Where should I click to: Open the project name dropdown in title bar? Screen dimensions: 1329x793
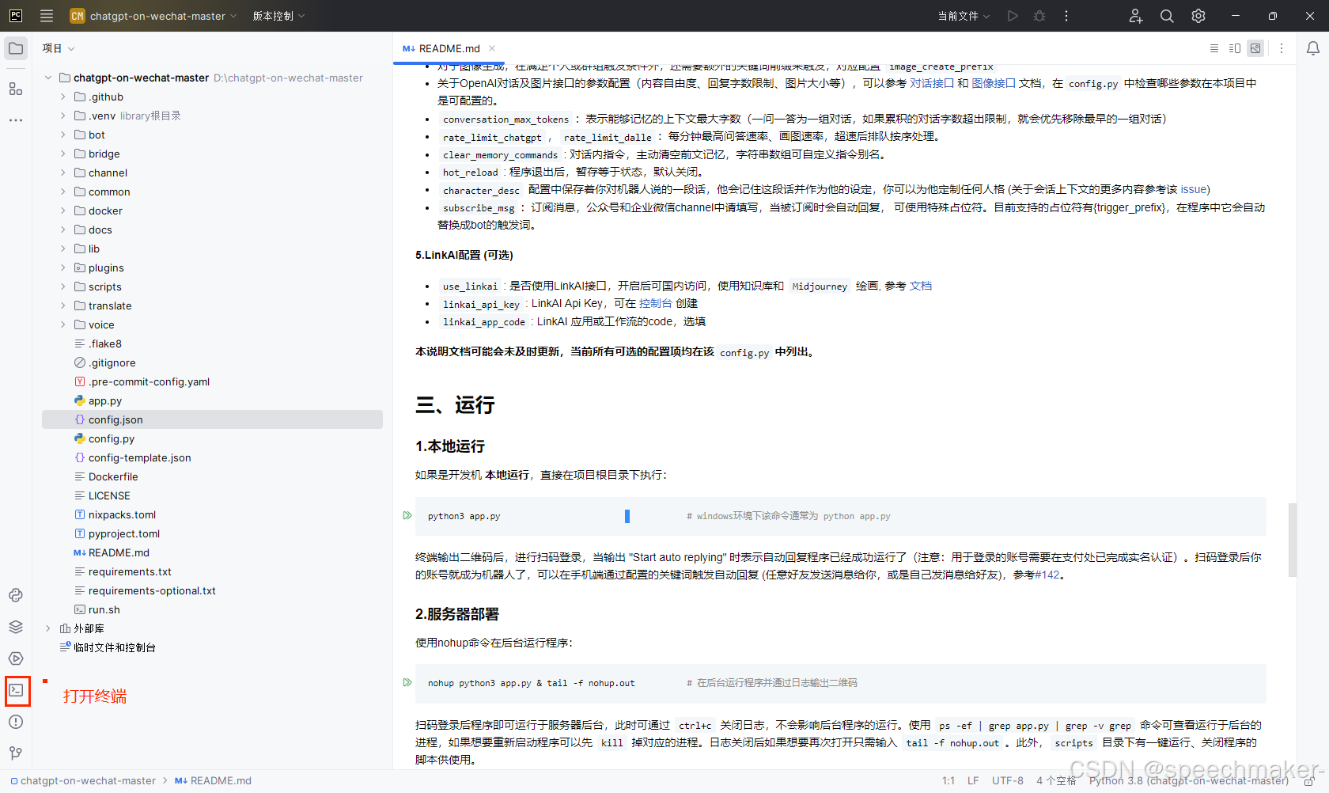point(153,16)
